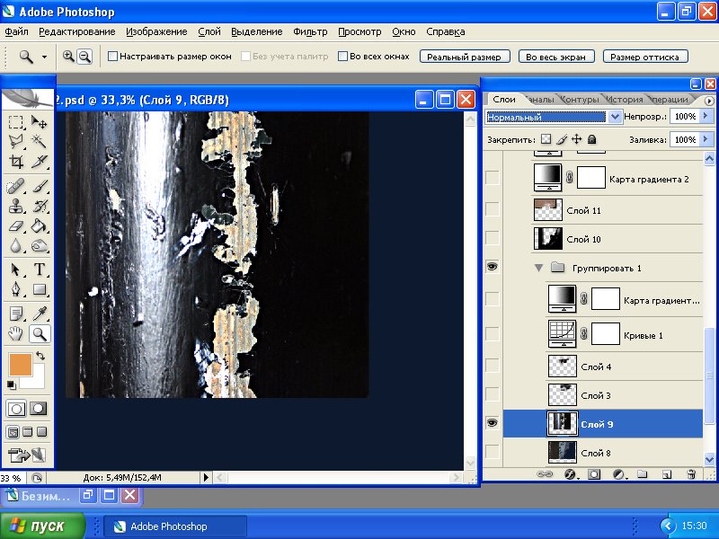
Task: Select the Paint Bucket tool
Action: 40,226
